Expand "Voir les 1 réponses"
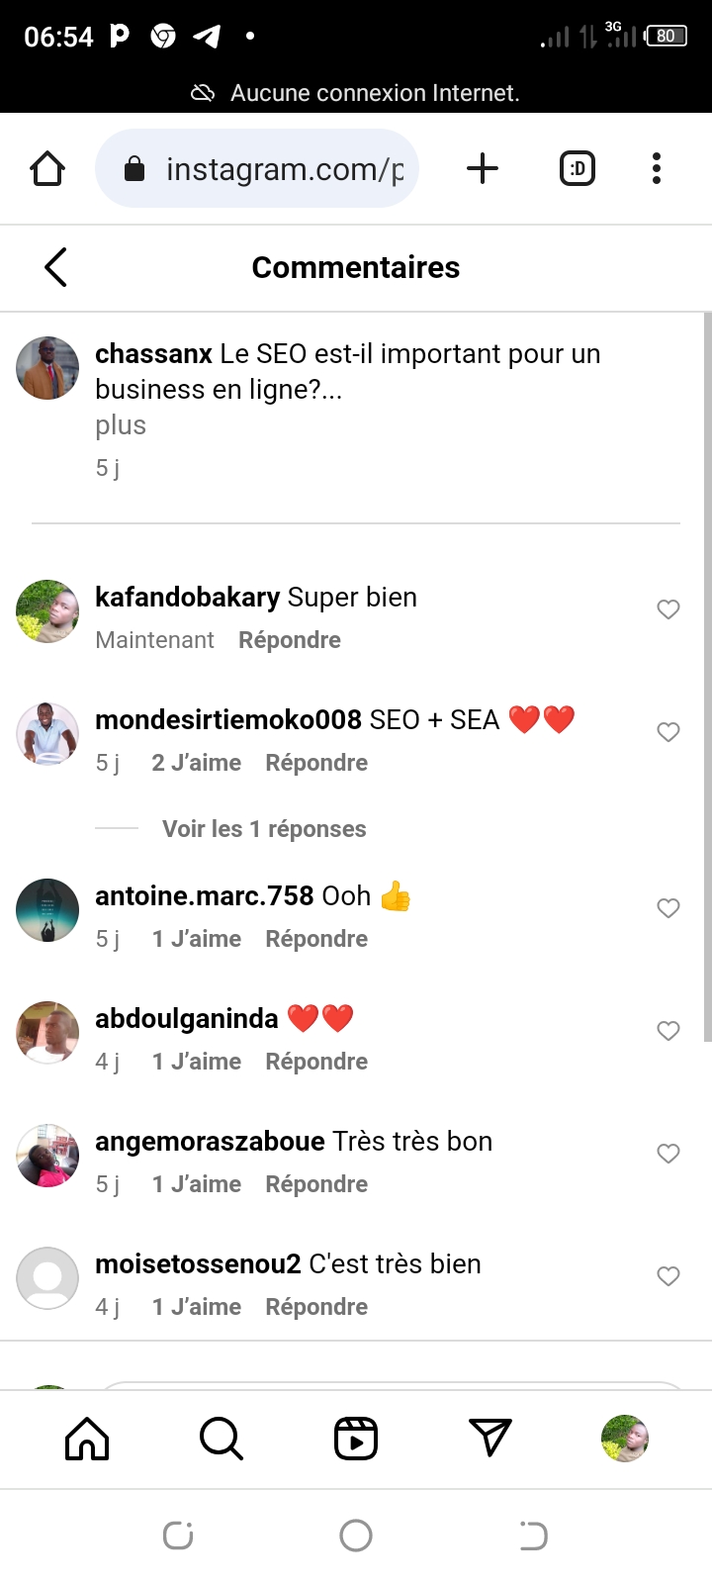The height and width of the screenshot is (1583, 712). (264, 829)
